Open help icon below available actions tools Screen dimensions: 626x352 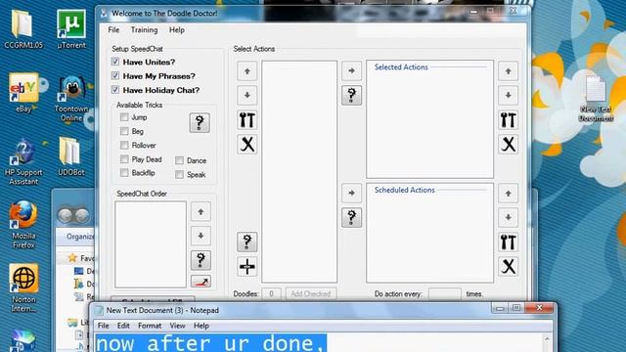click(247, 242)
